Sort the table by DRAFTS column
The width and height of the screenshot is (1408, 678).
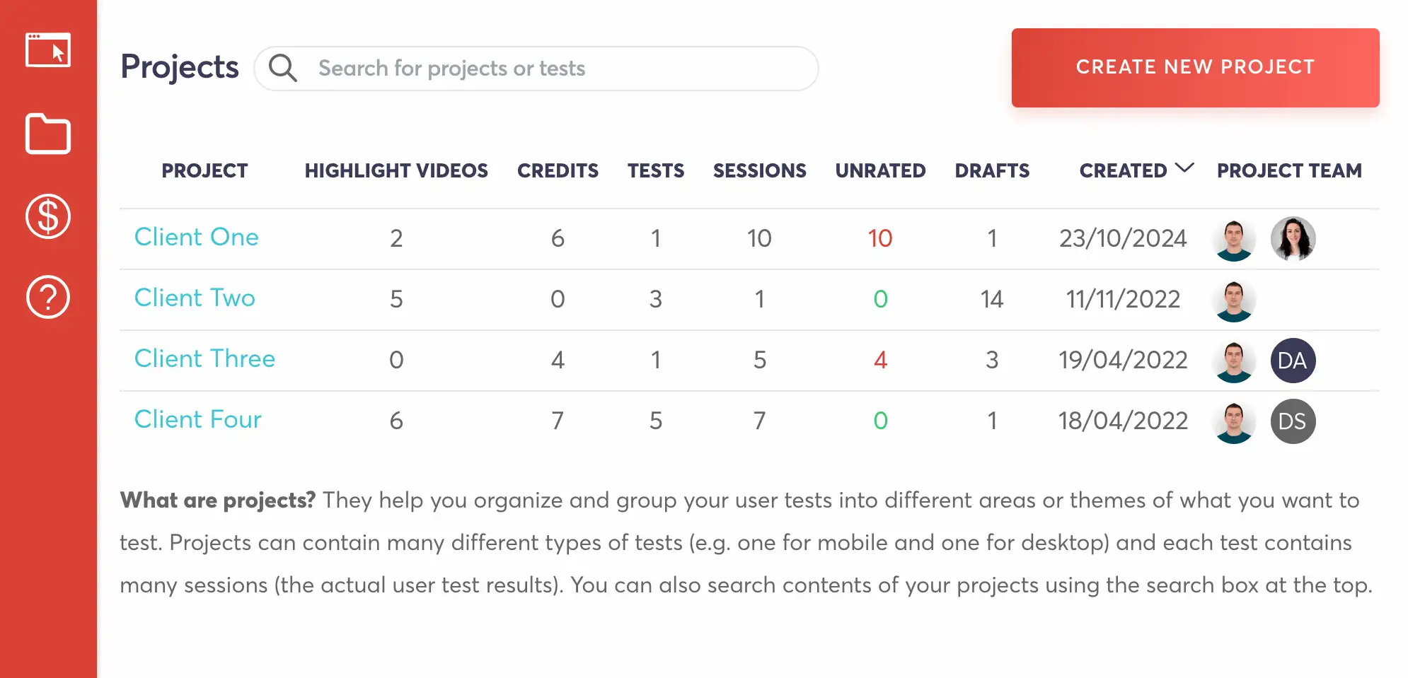(x=992, y=170)
